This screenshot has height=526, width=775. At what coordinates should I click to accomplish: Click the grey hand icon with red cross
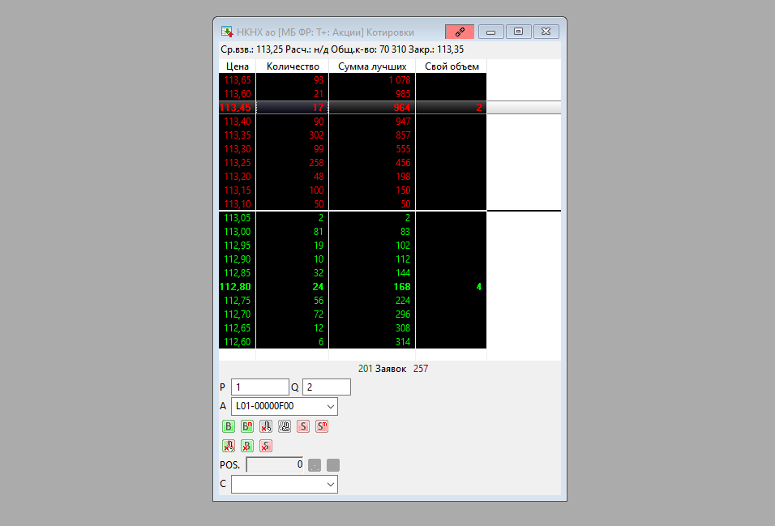[x=265, y=426]
